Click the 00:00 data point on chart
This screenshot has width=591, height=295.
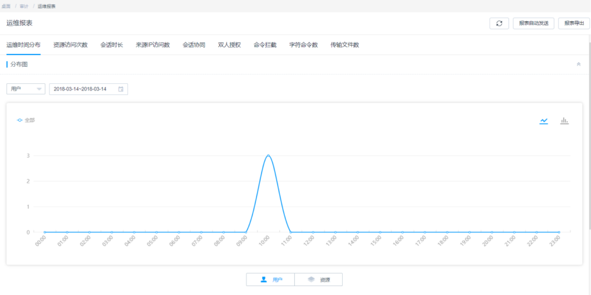click(45, 232)
